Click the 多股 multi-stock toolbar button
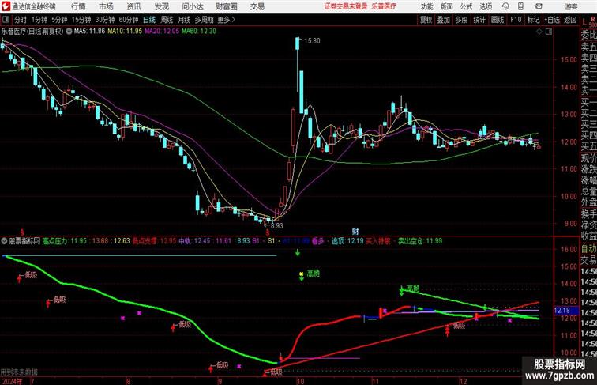Image resolution: width=597 pixels, height=385 pixels. pyautogui.click(x=461, y=20)
